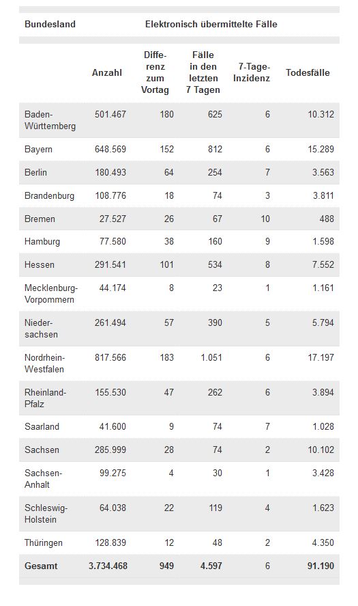Click the 7-Tage-Inzidenz column header
358x606 pixels.
point(252,72)
